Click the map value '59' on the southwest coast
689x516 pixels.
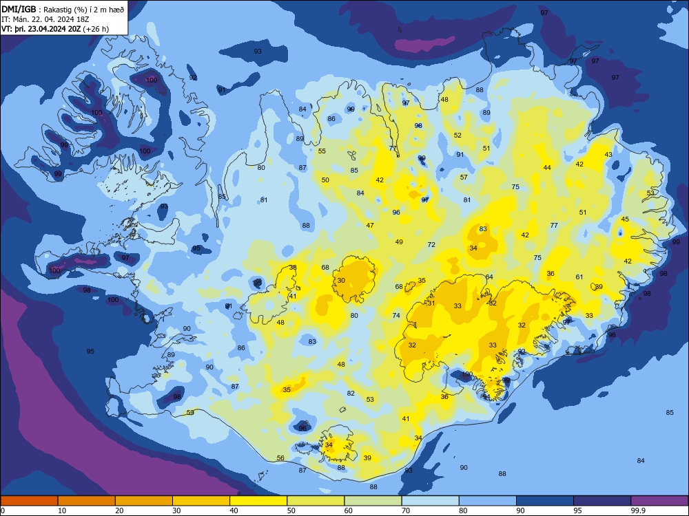point(190,412)
